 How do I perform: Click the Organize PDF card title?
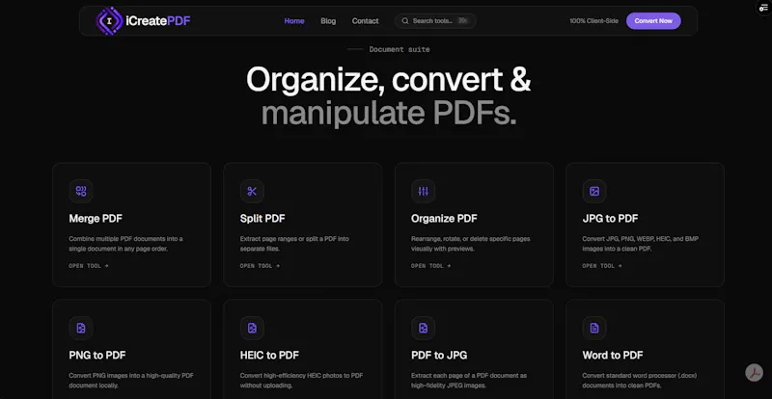click(444, 219)
